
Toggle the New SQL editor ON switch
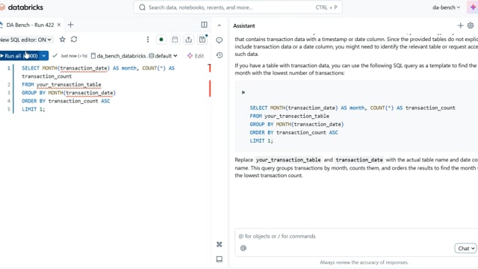pos(25,40)
